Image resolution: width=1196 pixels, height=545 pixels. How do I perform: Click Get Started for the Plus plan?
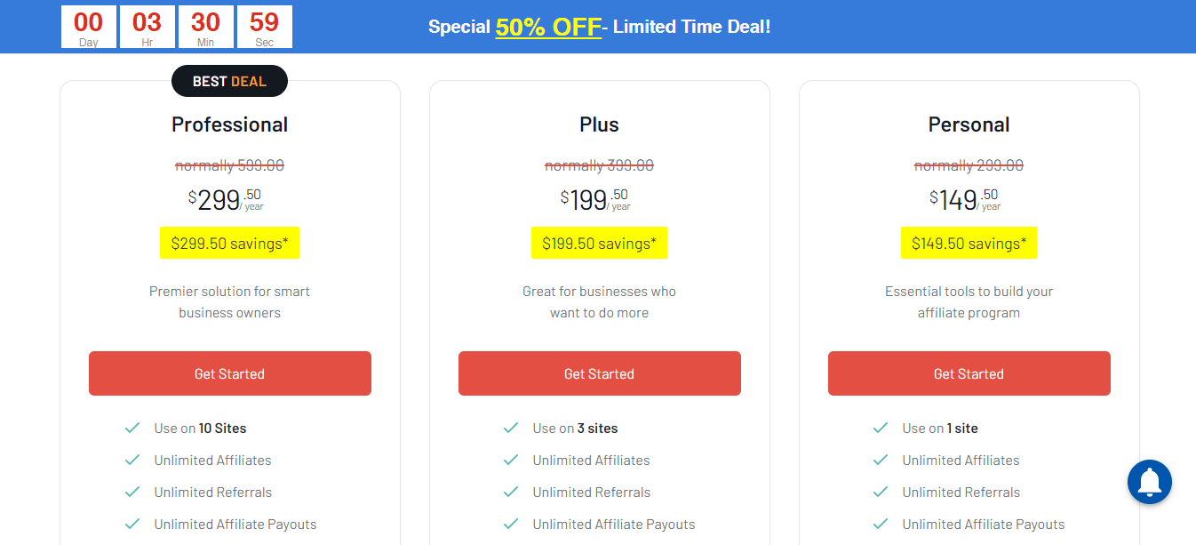tap(599, 373)
